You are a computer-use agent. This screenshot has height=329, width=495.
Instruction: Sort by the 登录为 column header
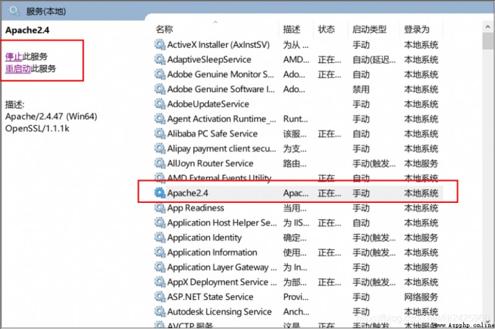click(416, 29)
